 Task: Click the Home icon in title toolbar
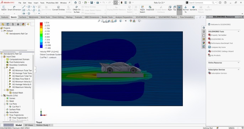pyautogui.click(x=75, y=2)
